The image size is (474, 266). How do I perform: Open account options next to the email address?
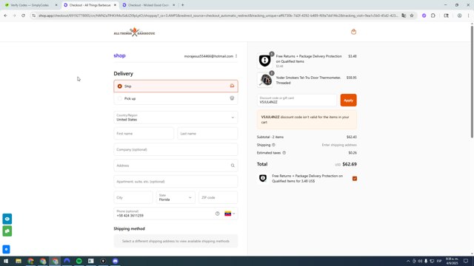coord(236,56)
